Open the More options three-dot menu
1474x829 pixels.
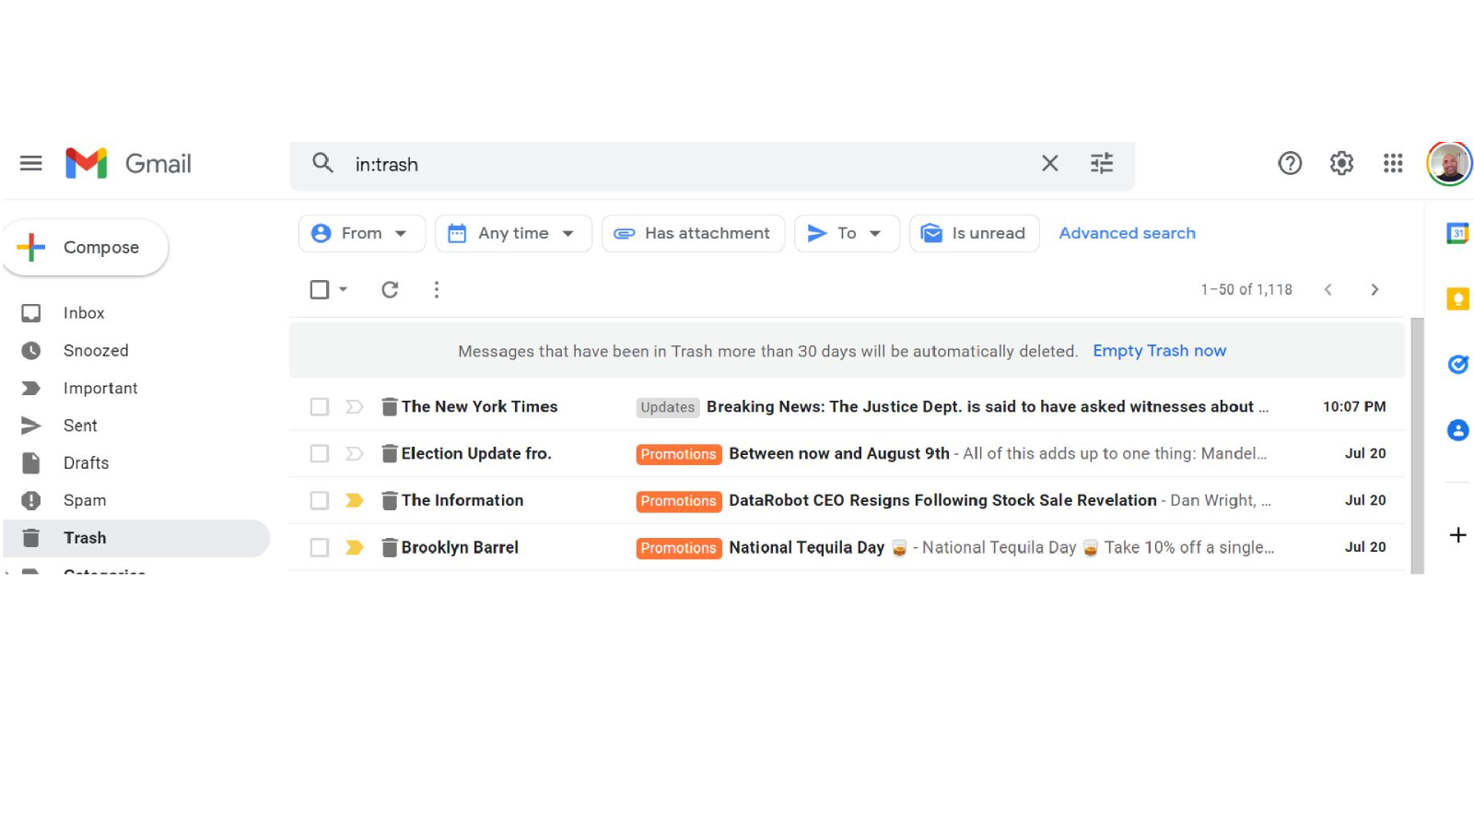(x=437, y=290)
